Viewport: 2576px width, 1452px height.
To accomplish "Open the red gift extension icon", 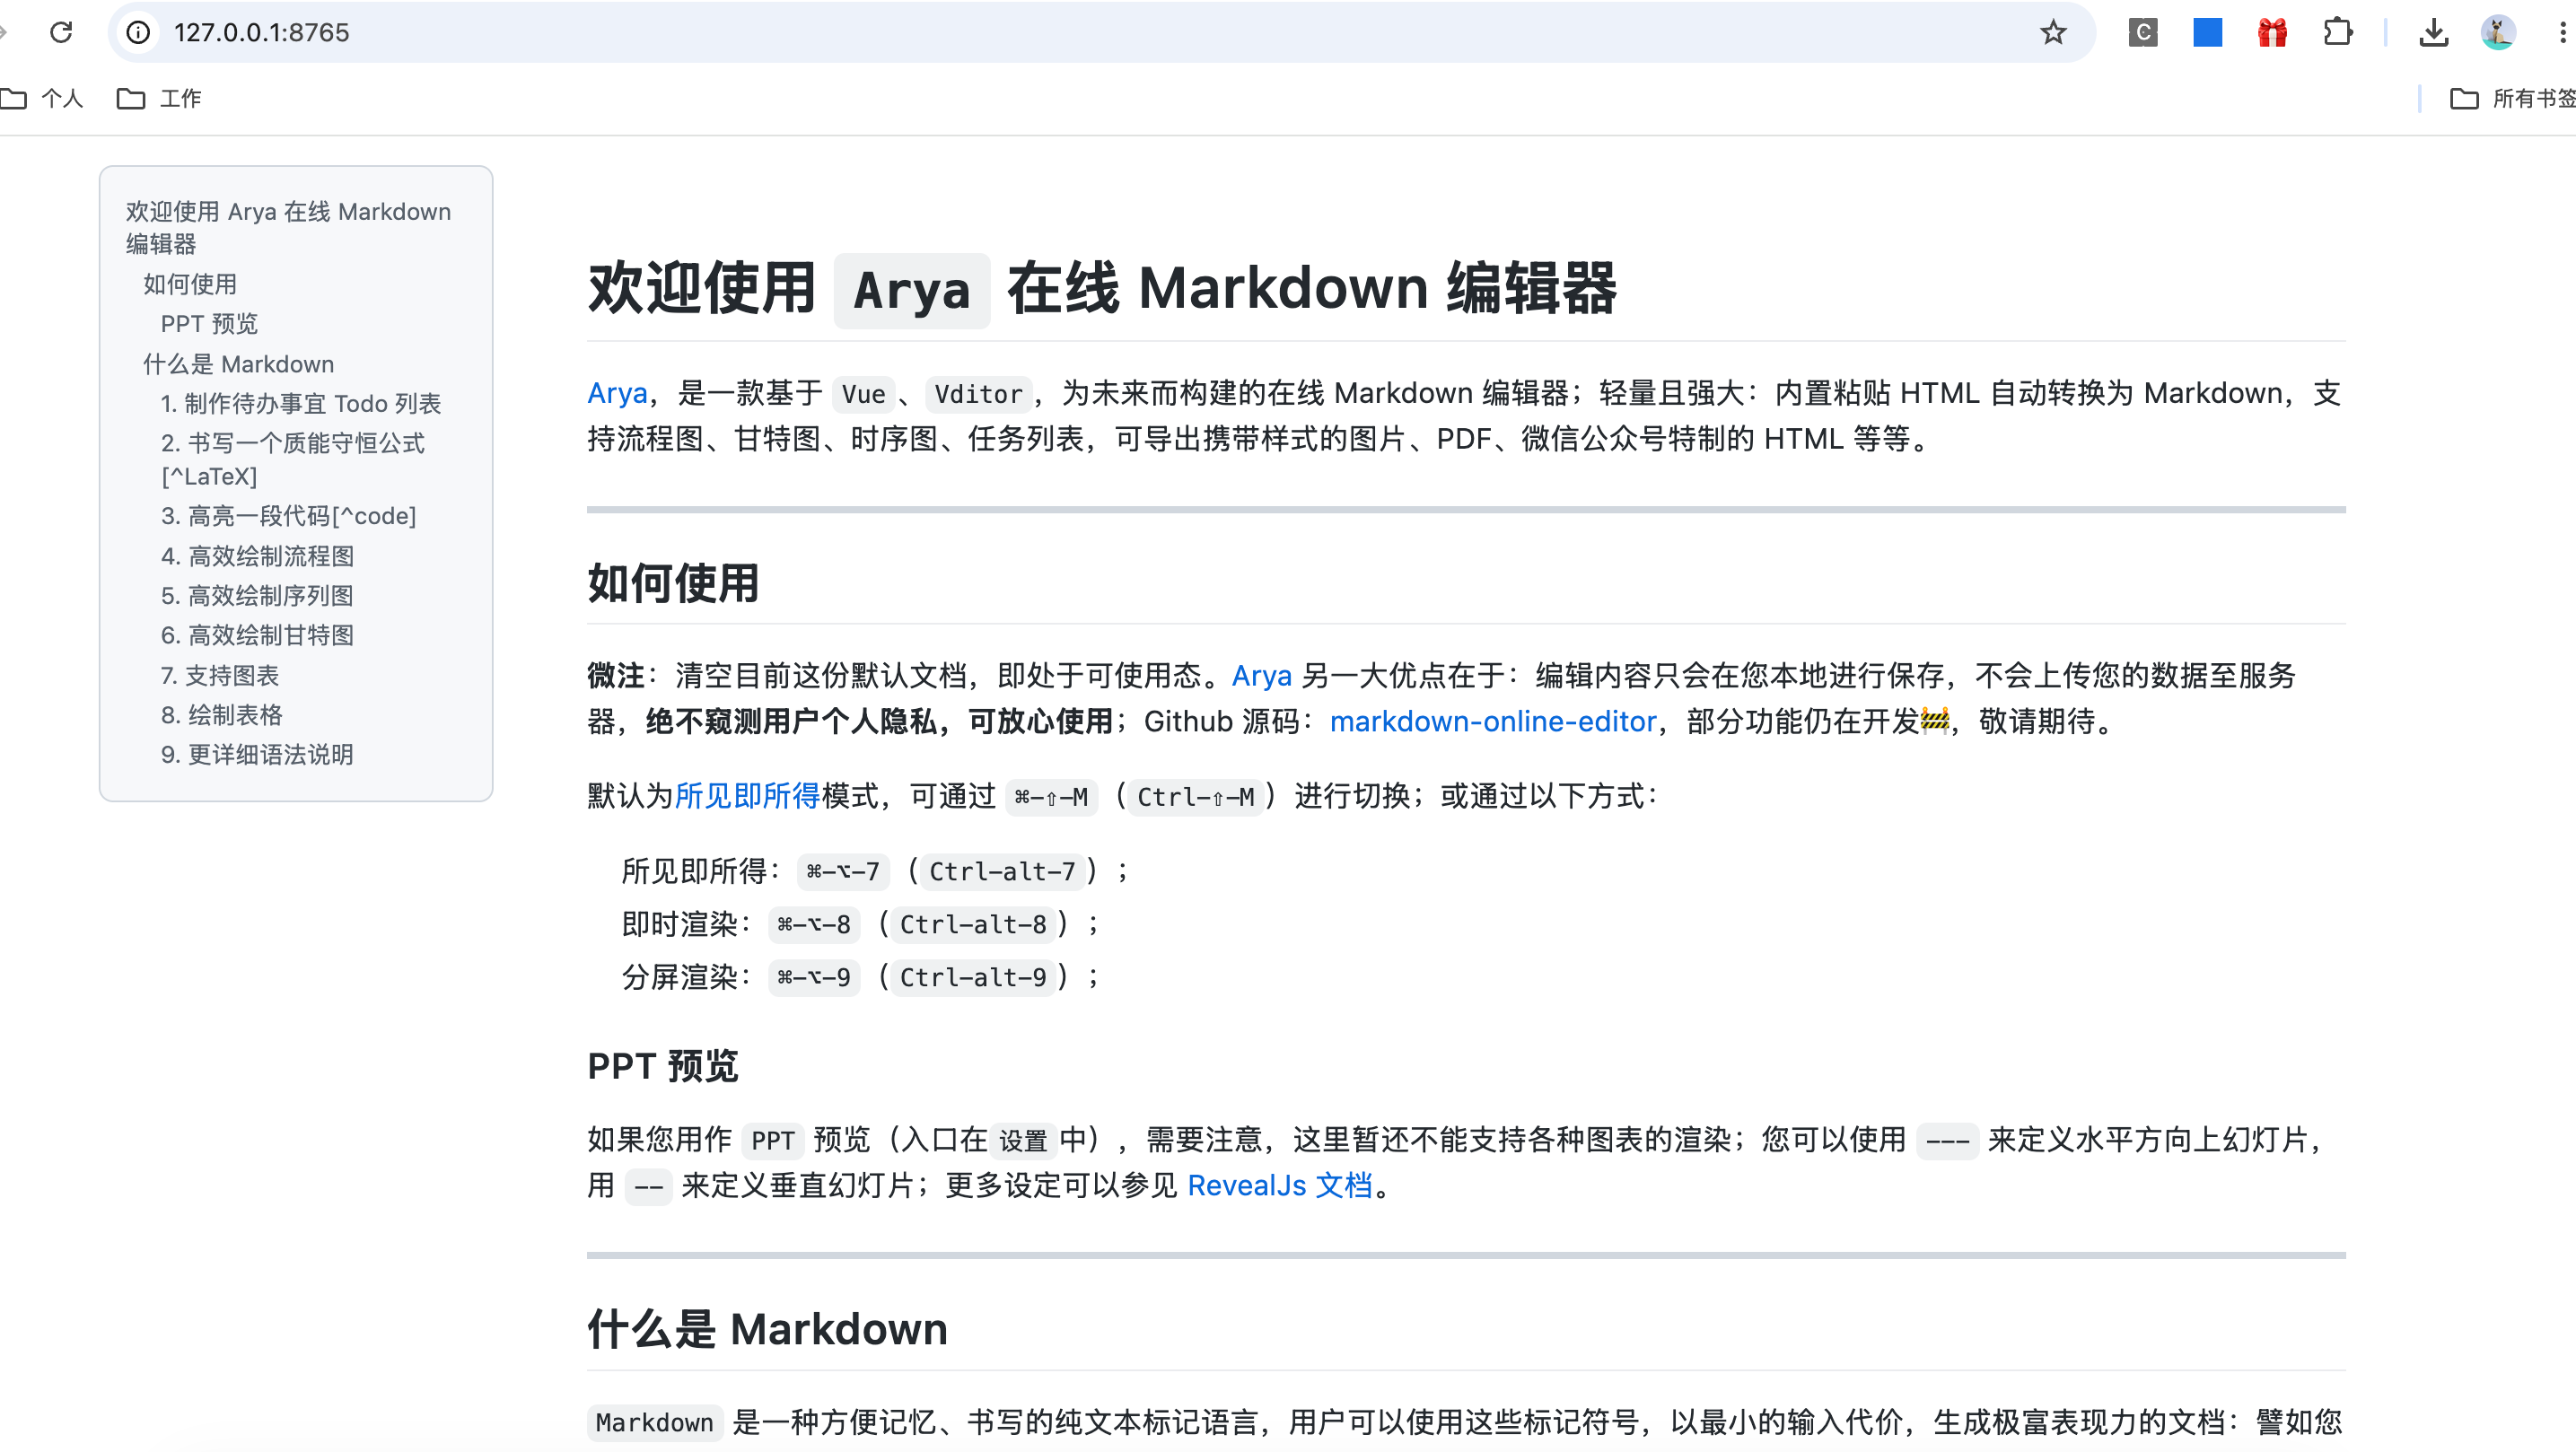I will [2272, 32].
